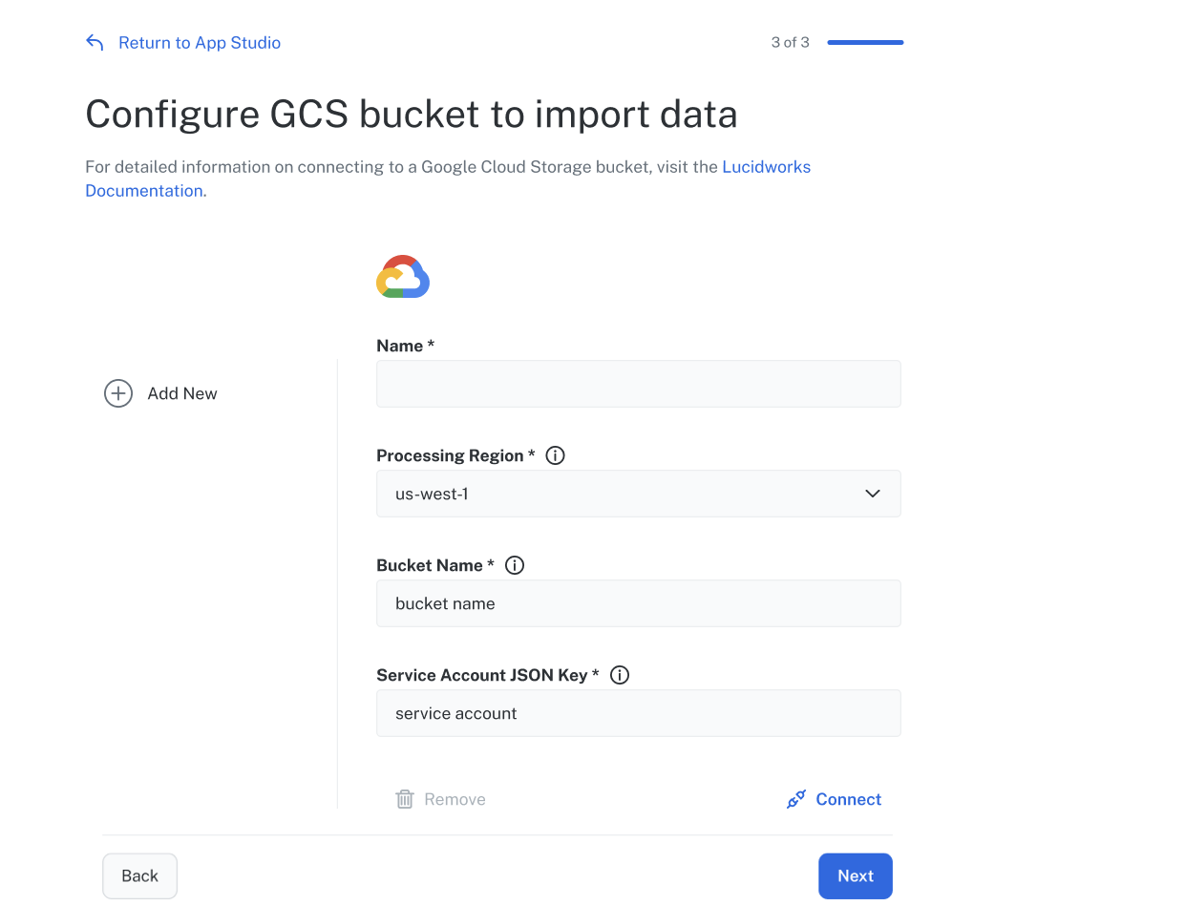Viewport: 1185px width, 906px height.
Task: Expand the us-west-1 region selector chevron
Action: coord(871,494)
